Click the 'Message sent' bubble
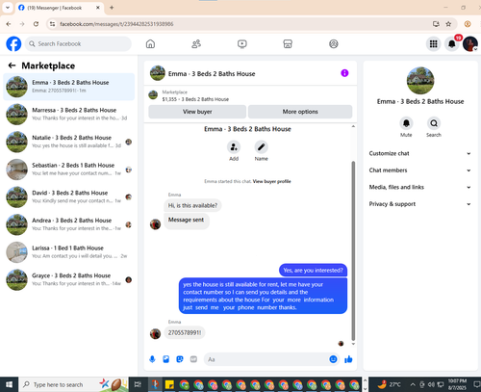 (187, 221)
